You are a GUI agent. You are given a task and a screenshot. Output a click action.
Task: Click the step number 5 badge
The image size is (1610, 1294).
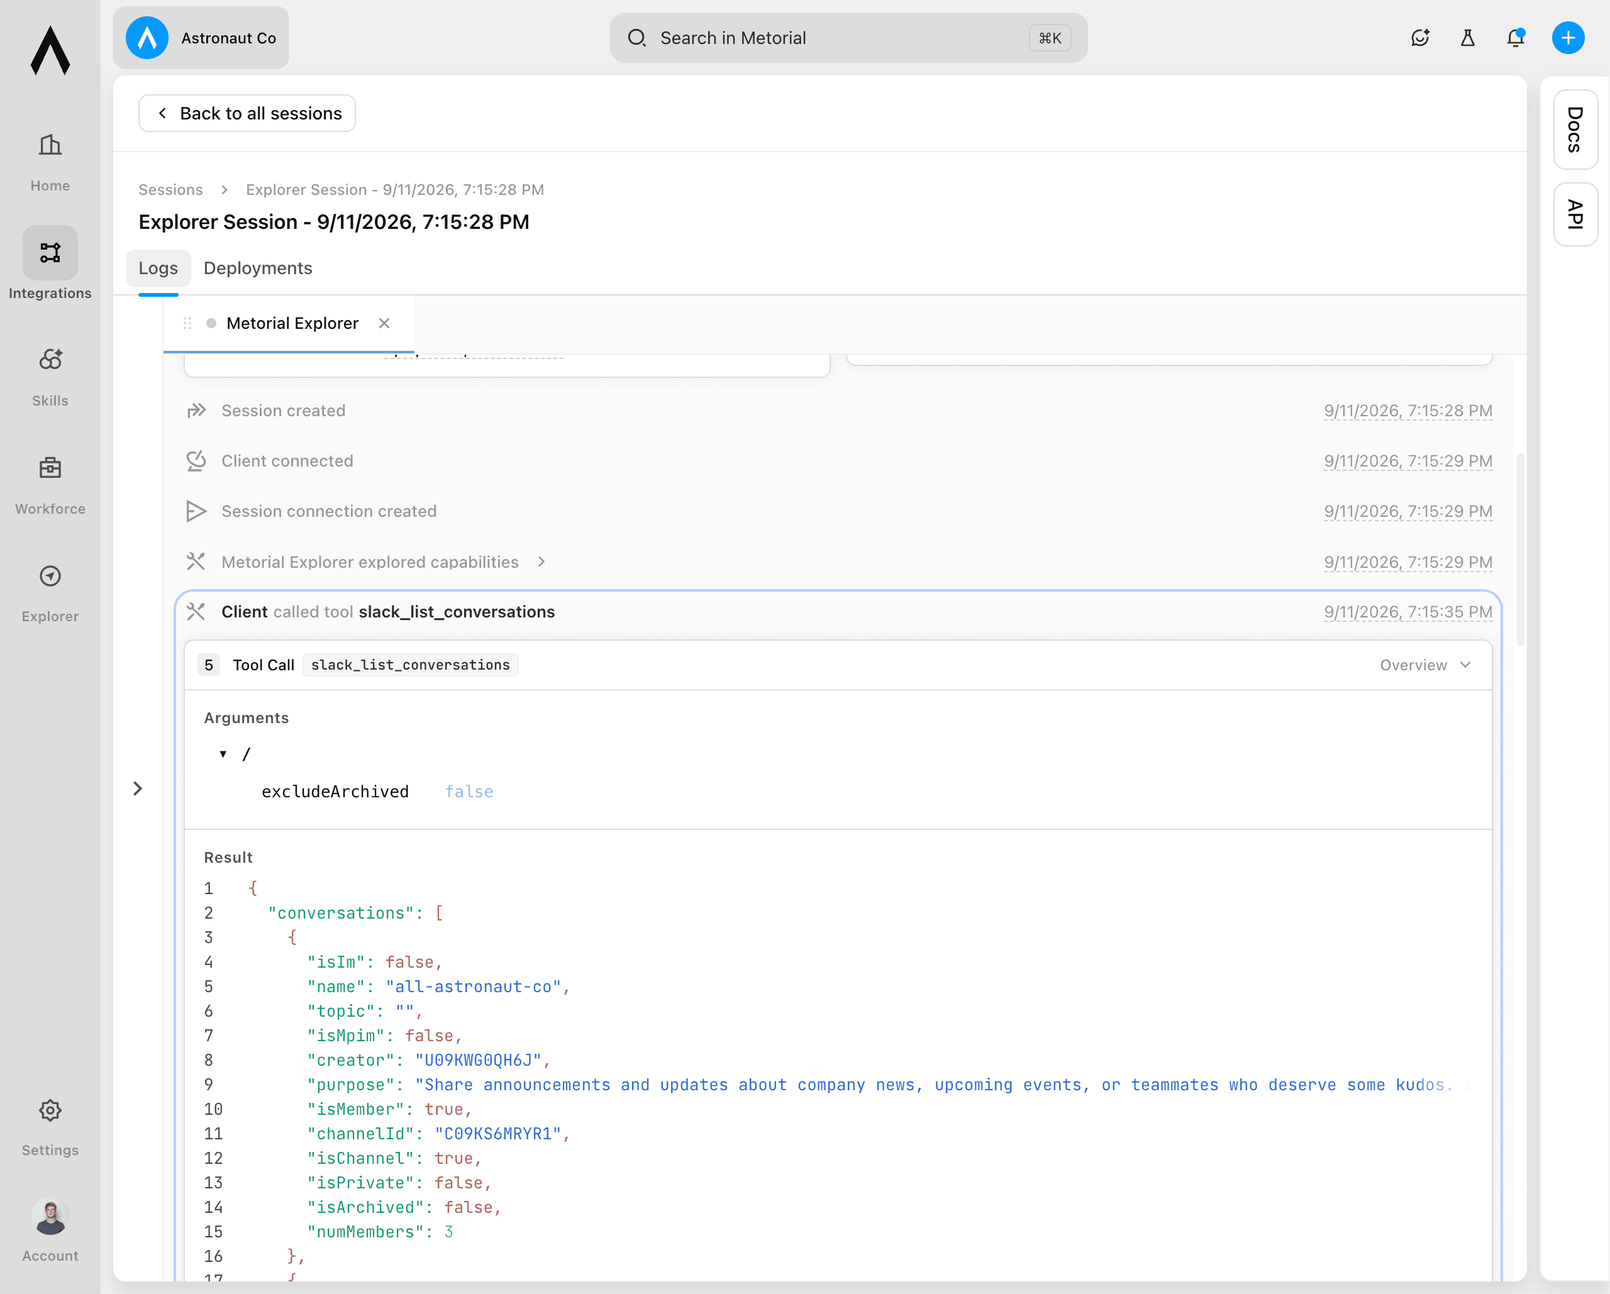pos(208,665)
